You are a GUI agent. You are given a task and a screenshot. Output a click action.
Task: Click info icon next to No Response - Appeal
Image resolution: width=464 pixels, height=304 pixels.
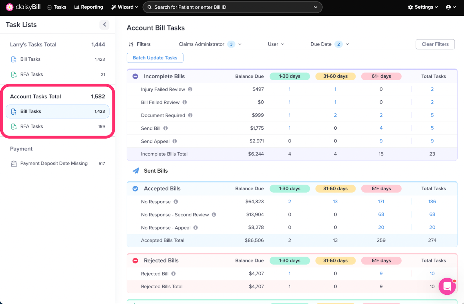point(195,228)
